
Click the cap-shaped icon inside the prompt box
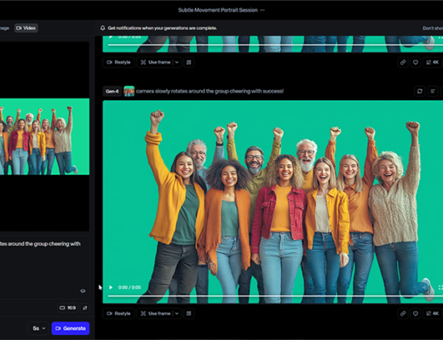coord(83,291)
